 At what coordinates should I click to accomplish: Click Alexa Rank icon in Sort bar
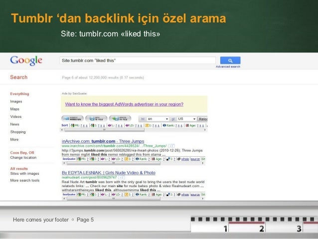click(164, 126)
